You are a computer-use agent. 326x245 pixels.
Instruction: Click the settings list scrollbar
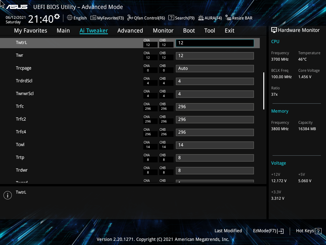pyautogui.click(x=264, y=91)
